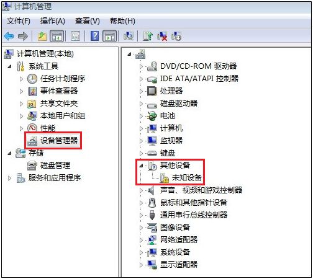Click the Properties toolbar icon
This screenshot has height=279, width=313.
pos(75,37)
